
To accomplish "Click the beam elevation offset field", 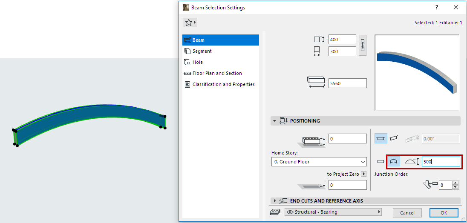I will point(348,139).
